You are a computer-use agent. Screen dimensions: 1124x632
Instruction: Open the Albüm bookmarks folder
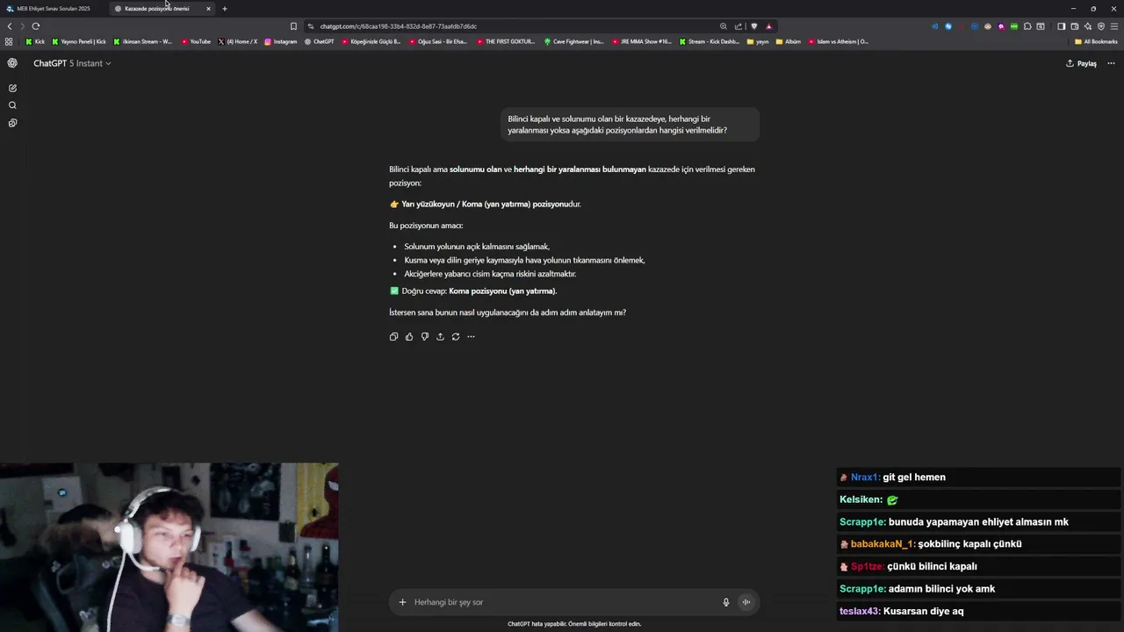(x=789, y=41)
